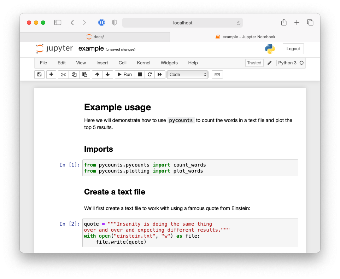
Task: Open the 1Password extension icon
Action: [101, 23]
